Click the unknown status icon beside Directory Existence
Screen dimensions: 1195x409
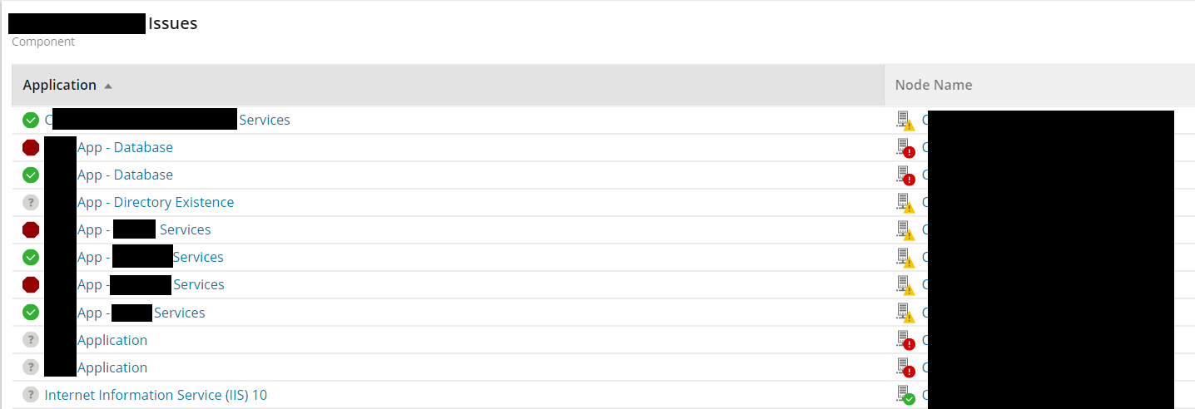pyautogui.click(x=31, y=202)
